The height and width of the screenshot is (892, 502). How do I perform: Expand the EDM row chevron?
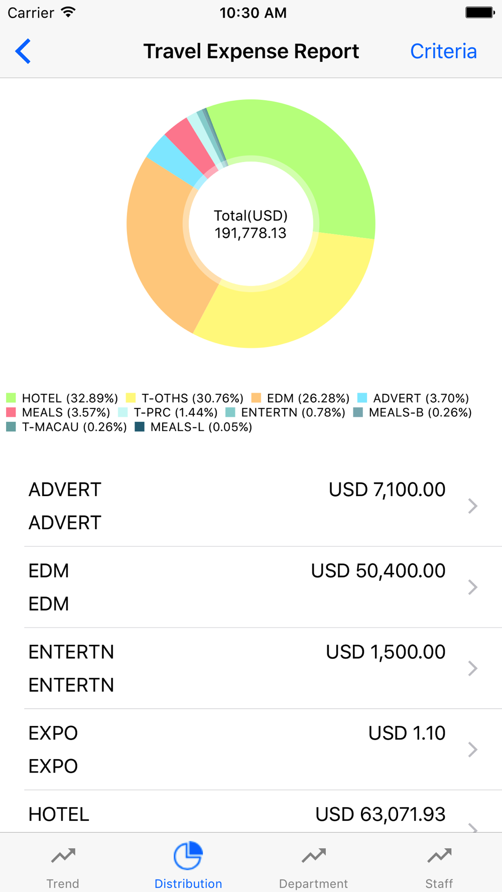click(x=472, y=587)
